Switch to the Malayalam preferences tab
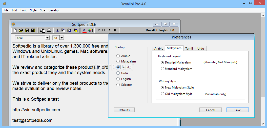 tap(174, 48)
